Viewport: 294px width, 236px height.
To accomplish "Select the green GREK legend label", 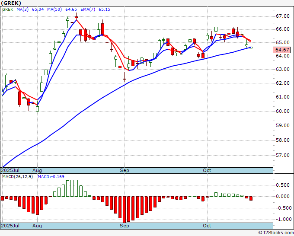I will (8, 10).
